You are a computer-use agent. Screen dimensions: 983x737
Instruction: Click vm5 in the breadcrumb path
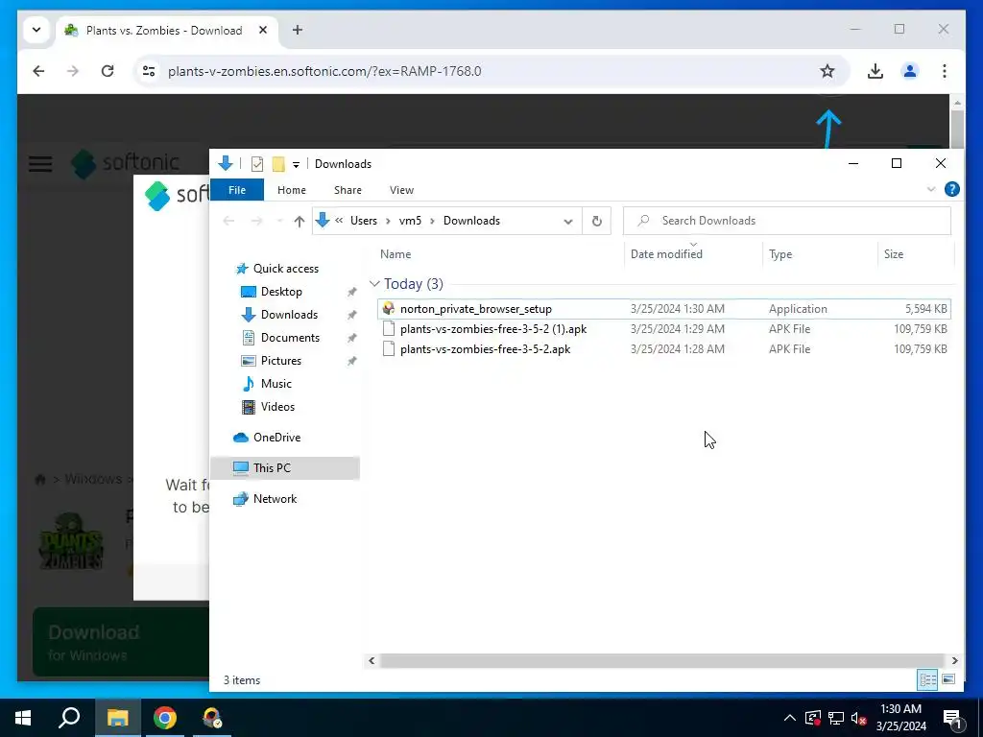[410, 221]
